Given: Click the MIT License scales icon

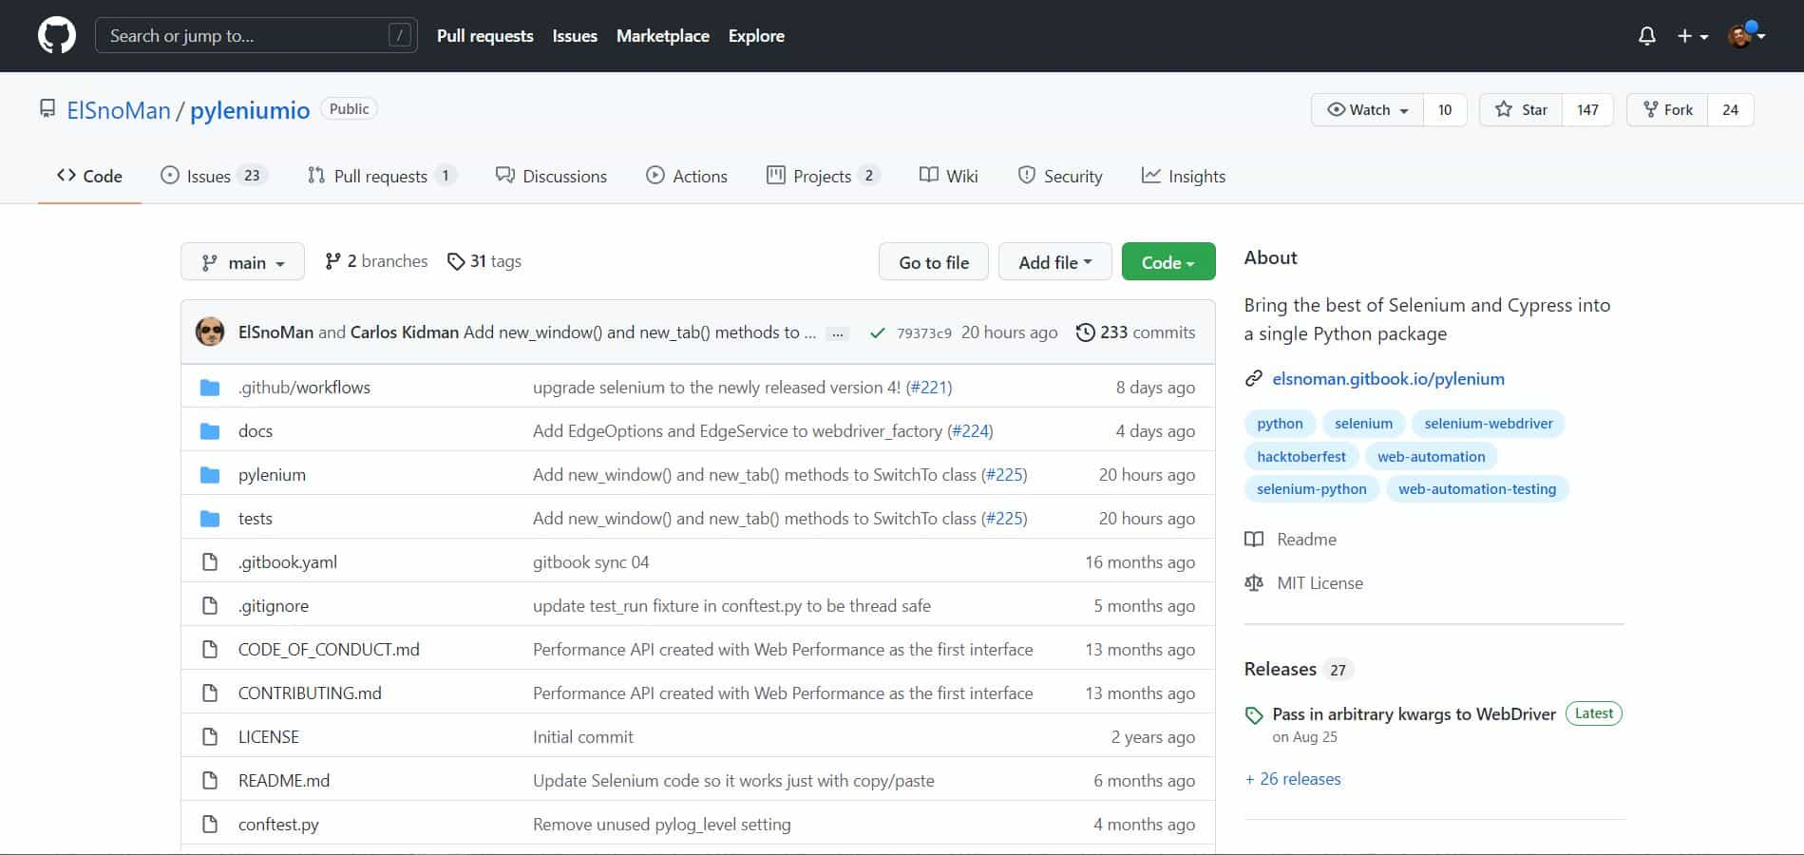Looking at the screenshot, I should click(1254, 583).
